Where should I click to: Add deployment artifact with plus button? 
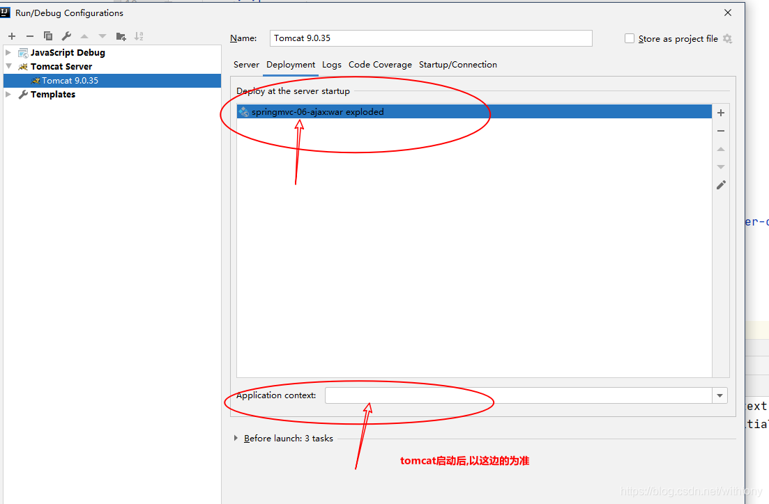pyautogui.click(x=721, y=113)
